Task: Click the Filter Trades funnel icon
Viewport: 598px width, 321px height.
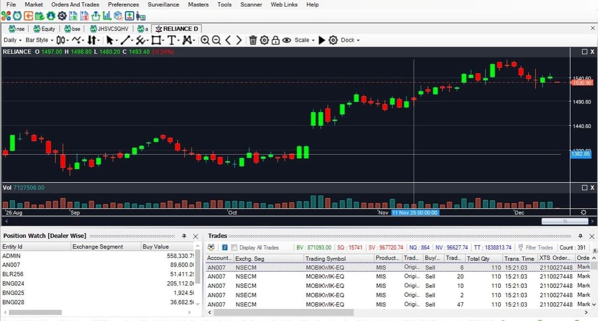Action: [520, 247]
